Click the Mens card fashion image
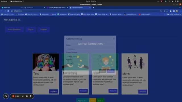Viewport: 182px width, 102px height. (x=135, y=62)
